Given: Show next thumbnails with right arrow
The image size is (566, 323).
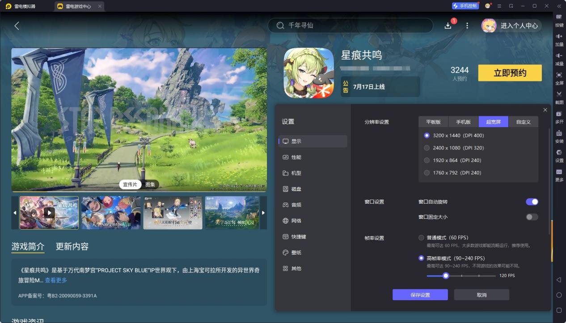Looking at the screenshot, I should (x=263, y=212).
